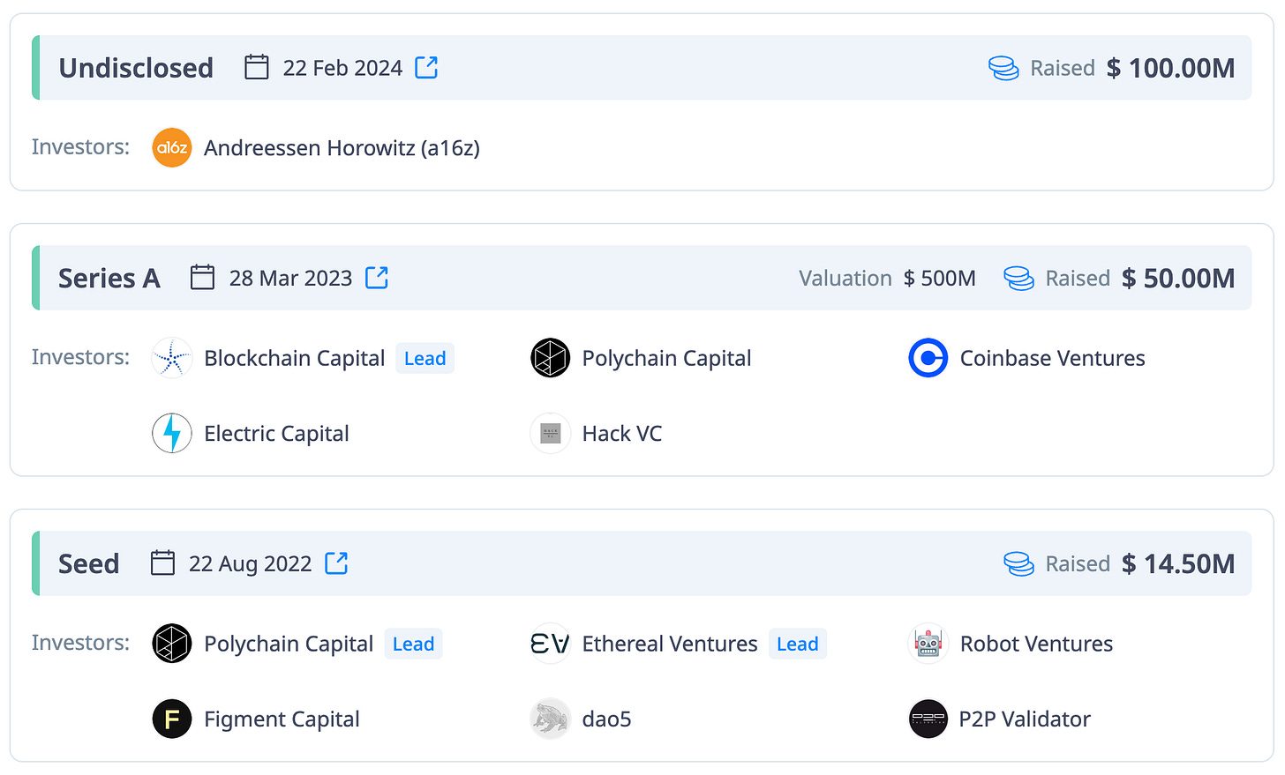Click dao5 frog logo

(550, 719)
